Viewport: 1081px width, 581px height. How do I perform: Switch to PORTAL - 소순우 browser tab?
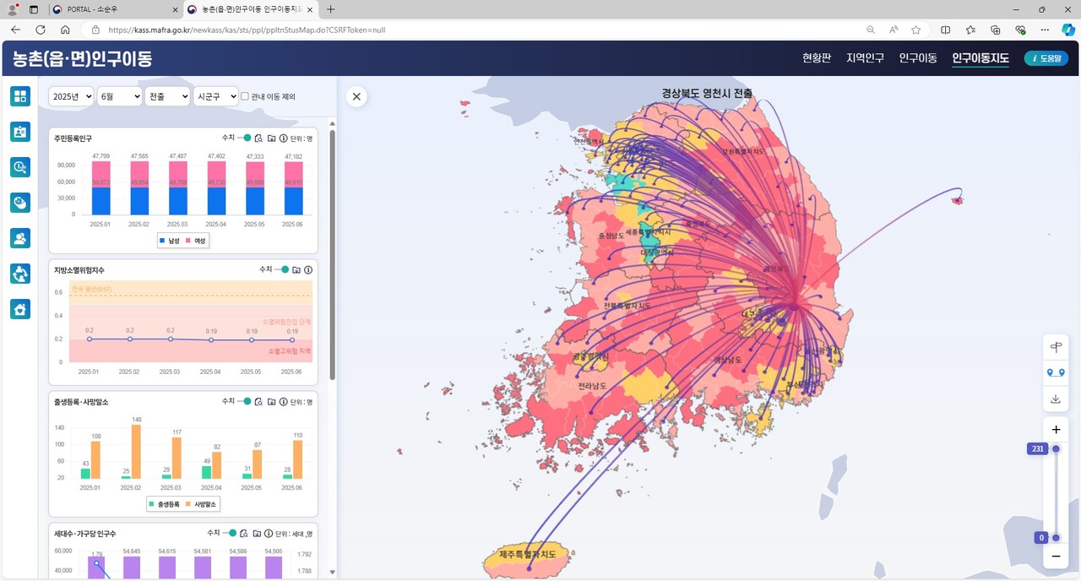pos(114,9)
